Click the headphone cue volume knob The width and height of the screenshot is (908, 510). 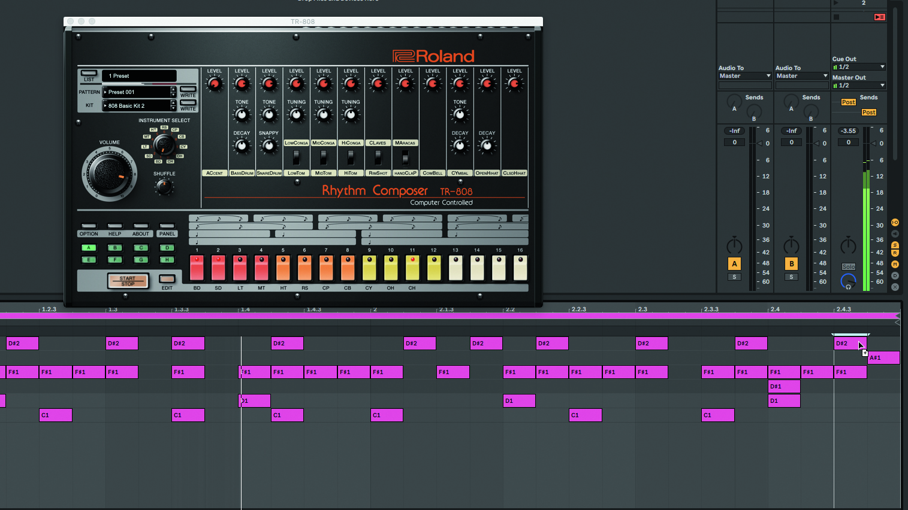[848, 281]
